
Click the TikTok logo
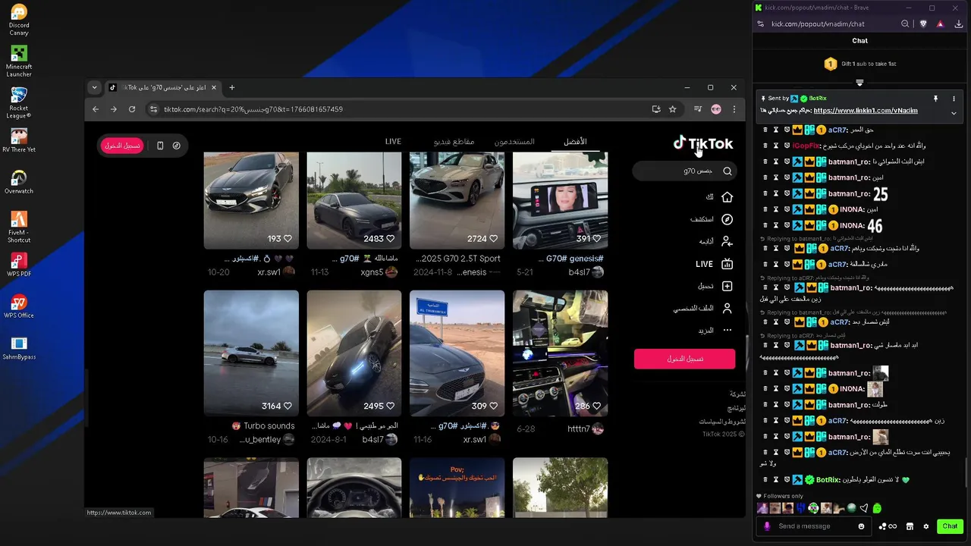tap(702, 143)
